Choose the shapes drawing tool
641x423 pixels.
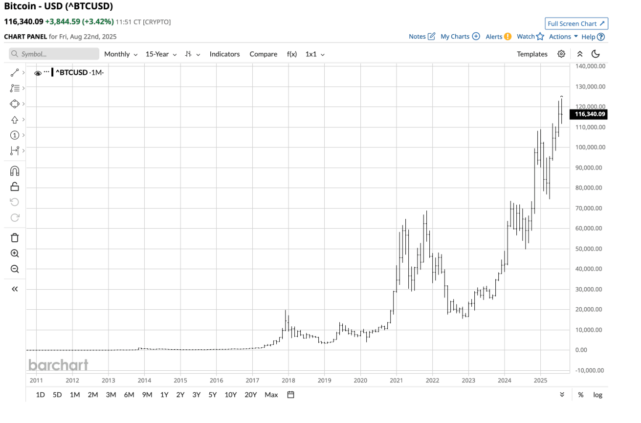tap(14, 104)
